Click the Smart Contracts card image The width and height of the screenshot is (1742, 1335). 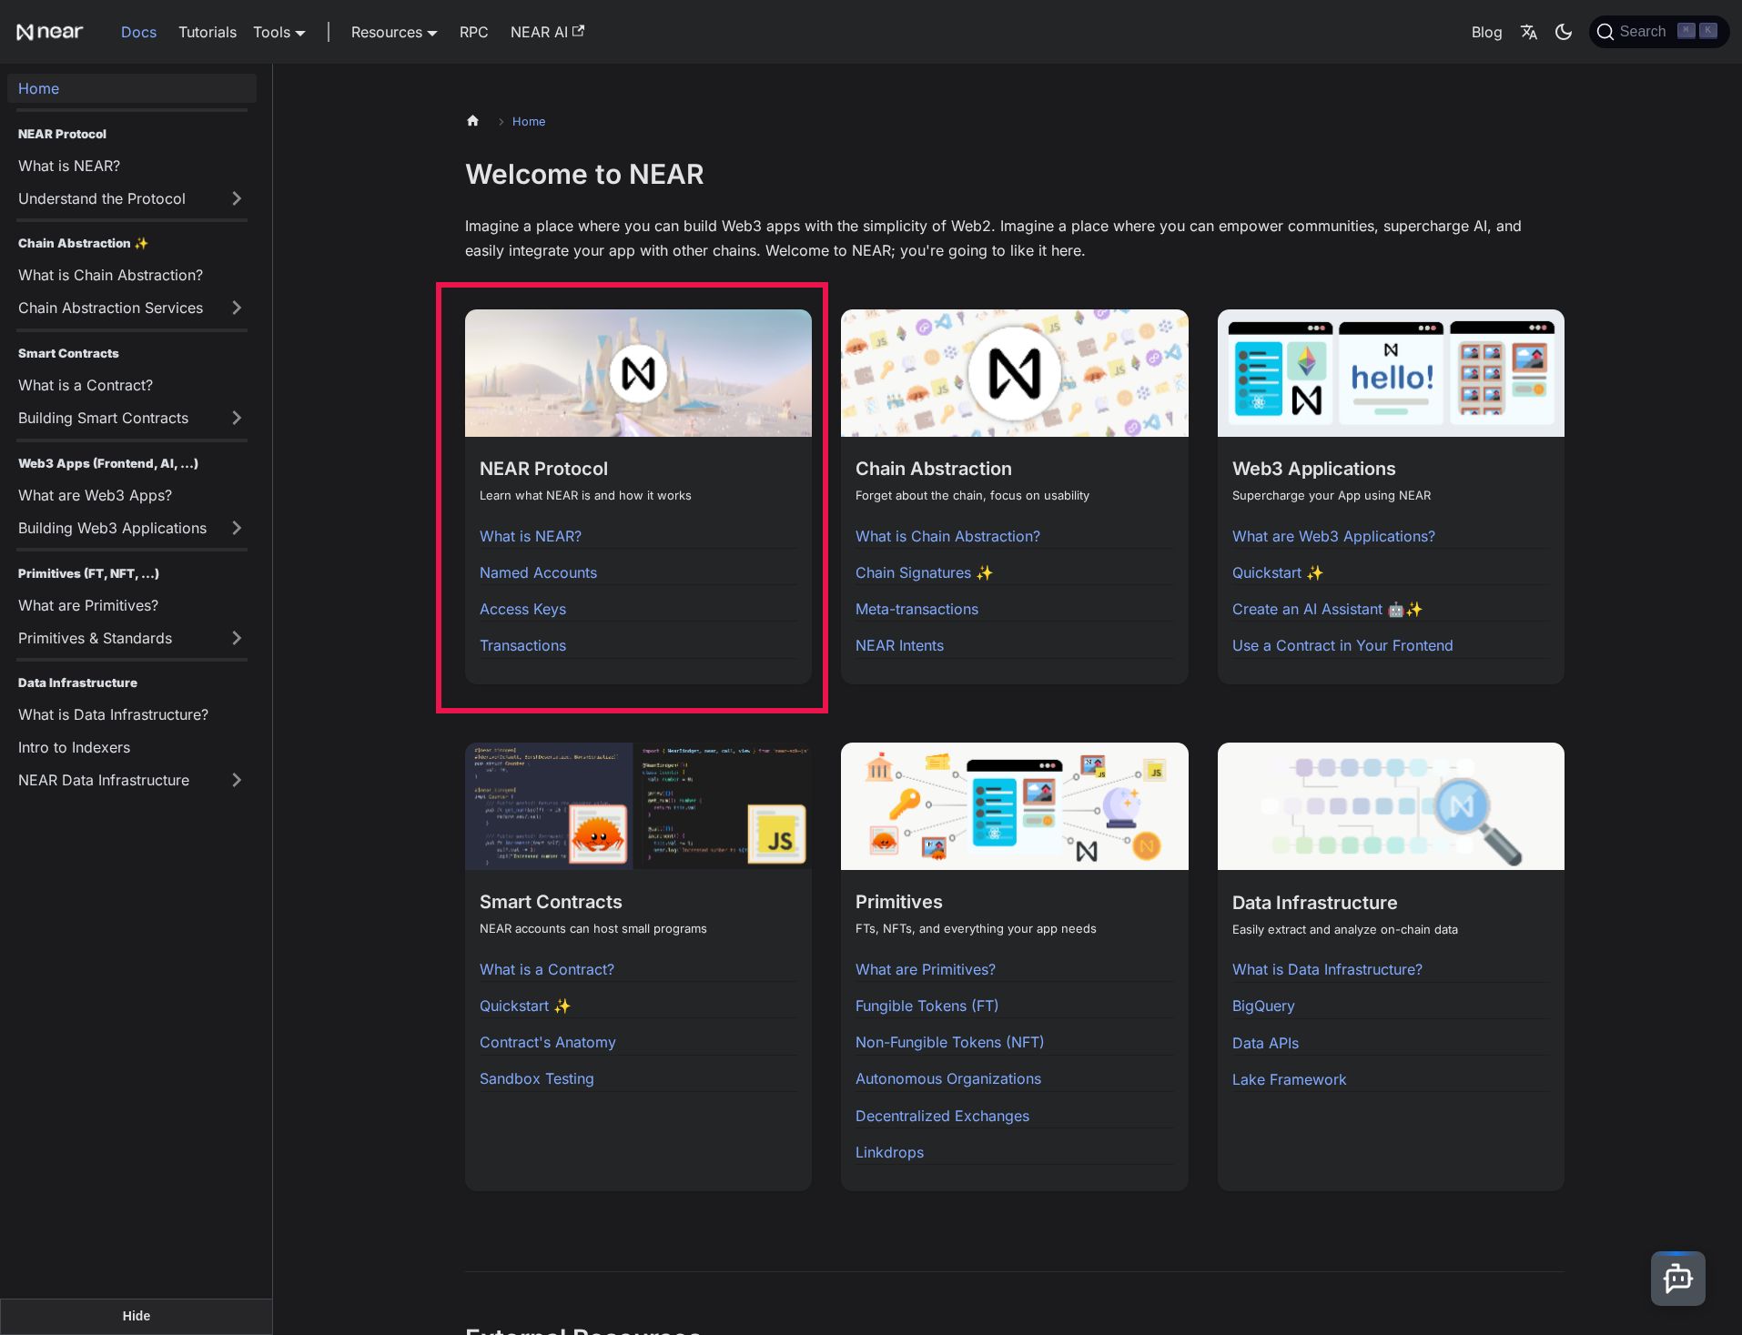638,806
